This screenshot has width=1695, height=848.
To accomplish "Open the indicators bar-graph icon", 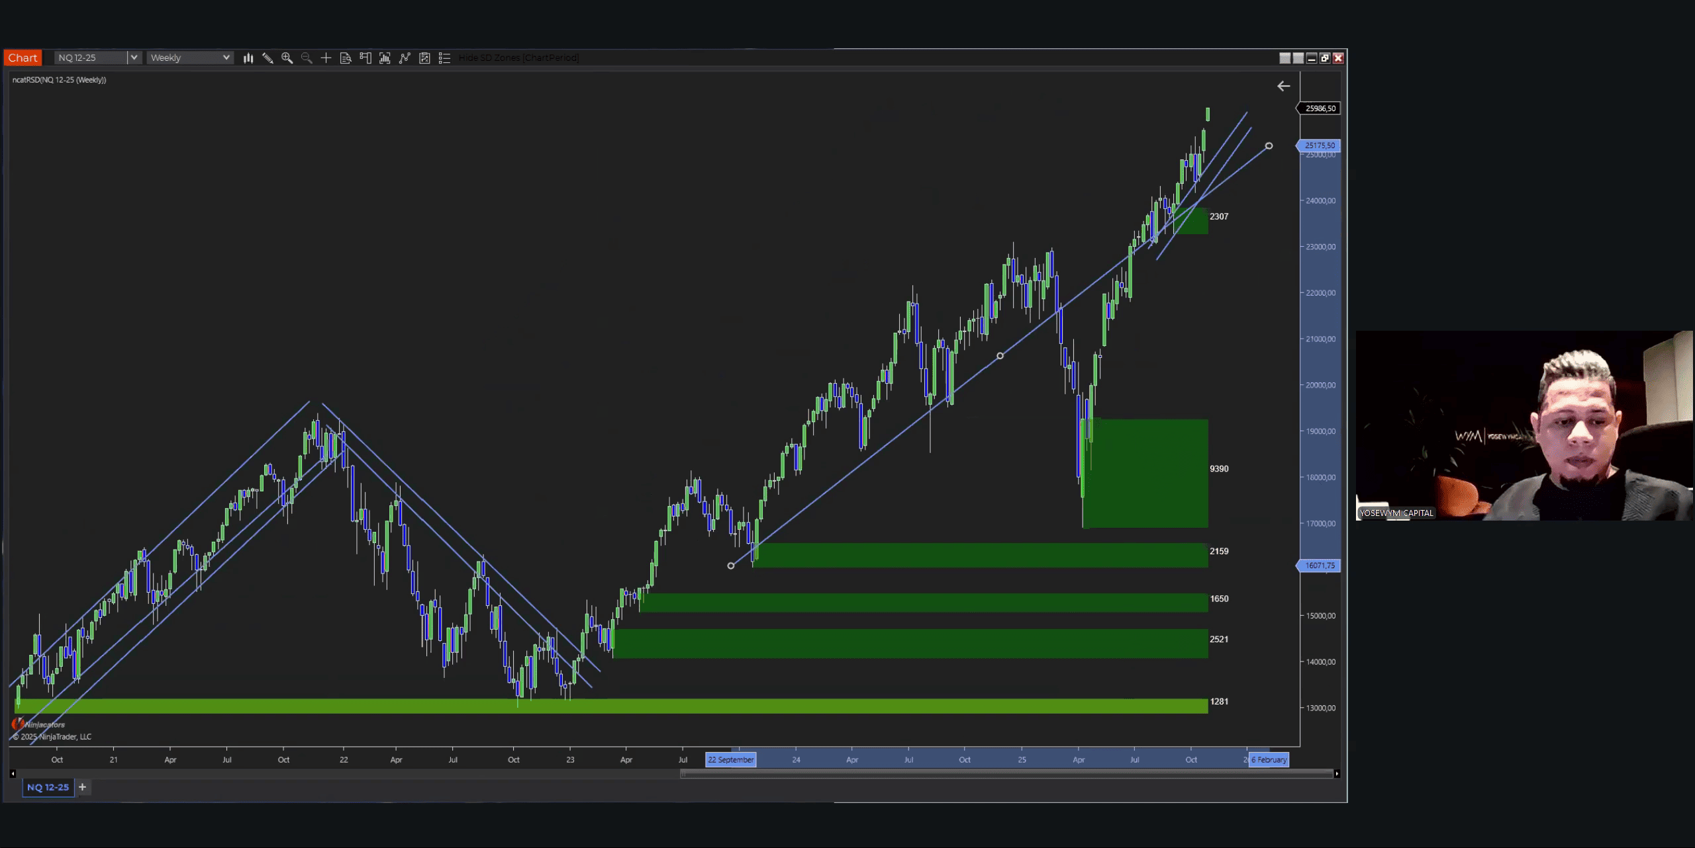I will click(385, 58).
